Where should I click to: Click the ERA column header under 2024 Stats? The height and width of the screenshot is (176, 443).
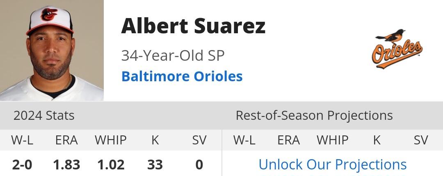(x=67, y=140)
